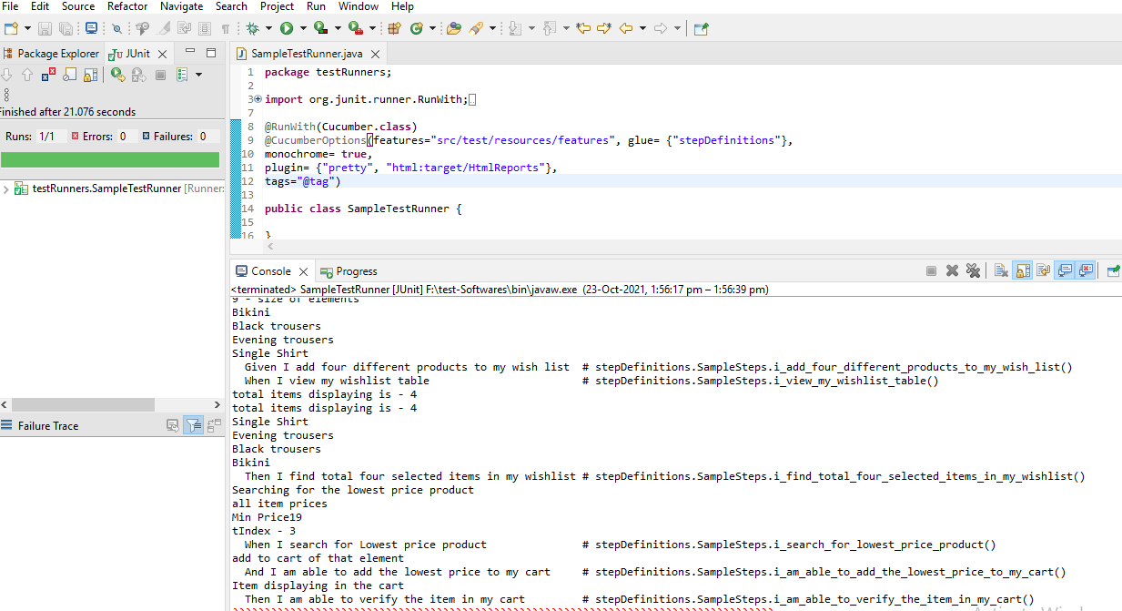Screen dimensions: 1122x611
Task: Open the Coverage dropdown arrow
Action: coord(337,28)
